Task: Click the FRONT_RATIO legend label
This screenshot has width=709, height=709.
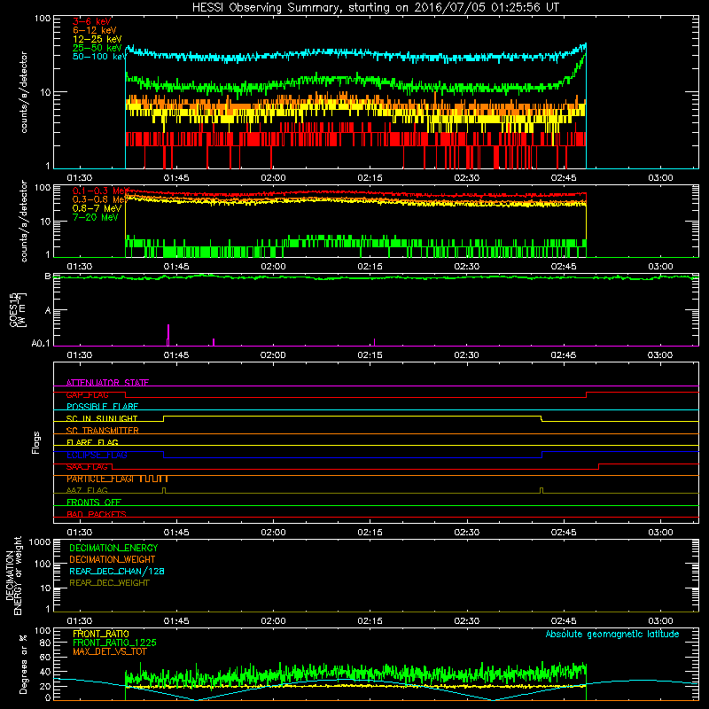Action: click(101, 634)
